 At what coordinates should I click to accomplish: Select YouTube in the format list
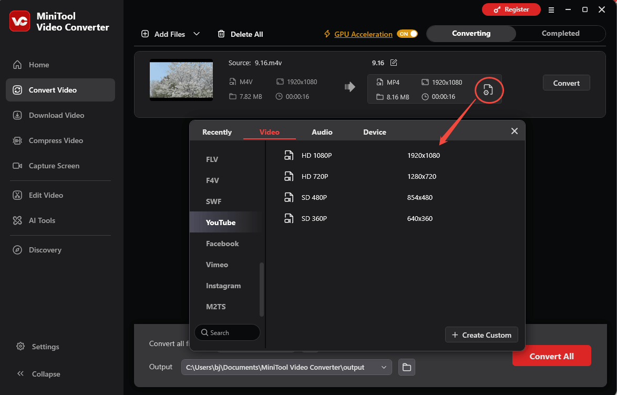click(x=226, y=222)
